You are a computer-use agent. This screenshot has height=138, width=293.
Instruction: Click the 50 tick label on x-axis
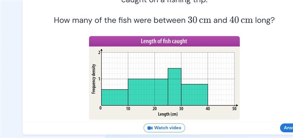(234, 109)
